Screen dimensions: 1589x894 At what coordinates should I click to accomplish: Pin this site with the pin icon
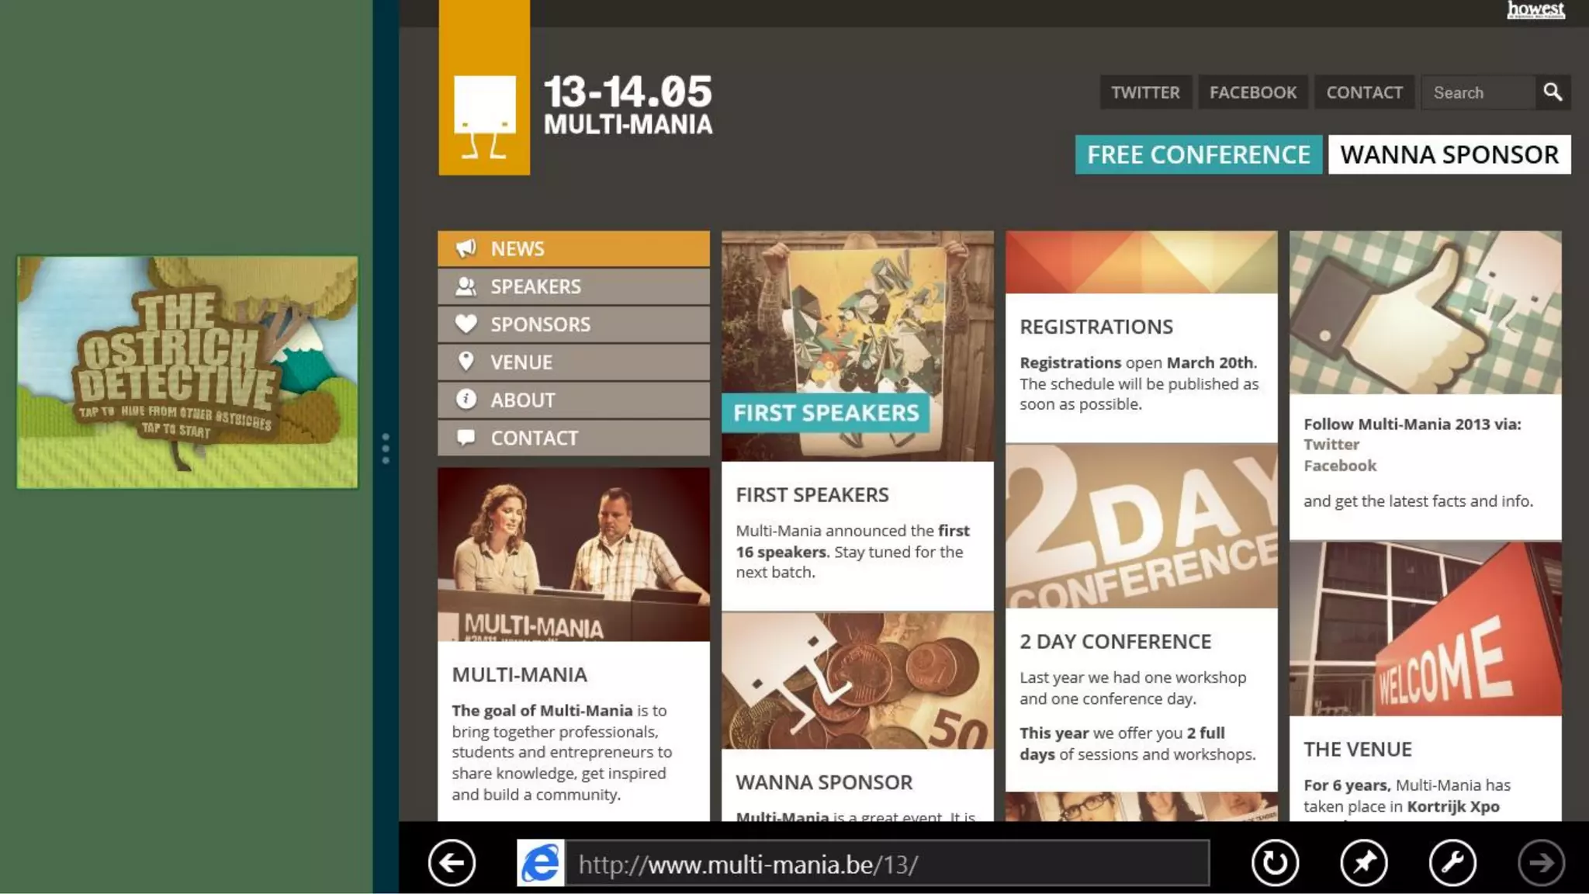pos(1364,862)
